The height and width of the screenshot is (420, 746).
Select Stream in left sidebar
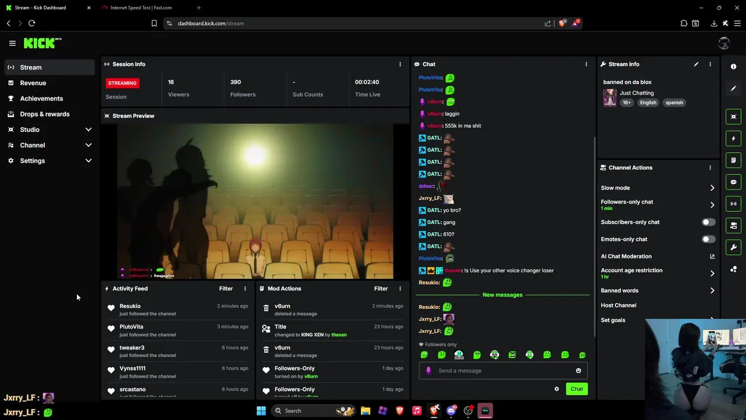50,67
